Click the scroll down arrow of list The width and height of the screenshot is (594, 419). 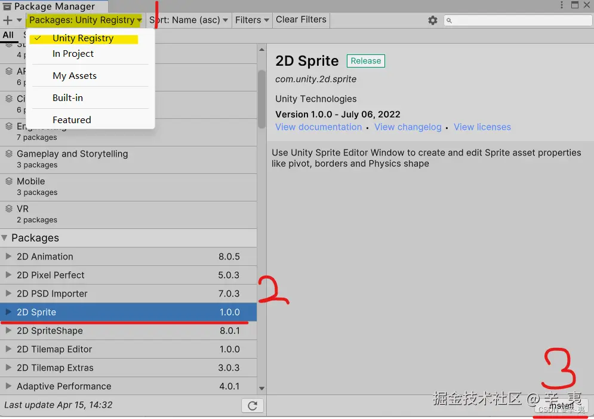(x=261, y=389)
